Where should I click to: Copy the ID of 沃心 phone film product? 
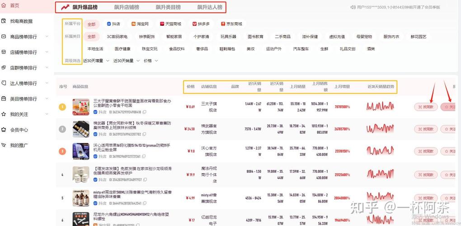[144, 157]
